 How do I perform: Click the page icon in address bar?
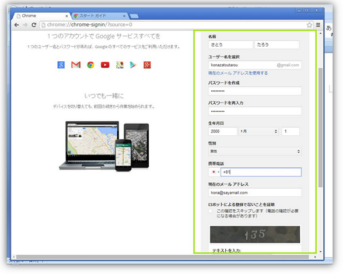(x=43, y=24)
